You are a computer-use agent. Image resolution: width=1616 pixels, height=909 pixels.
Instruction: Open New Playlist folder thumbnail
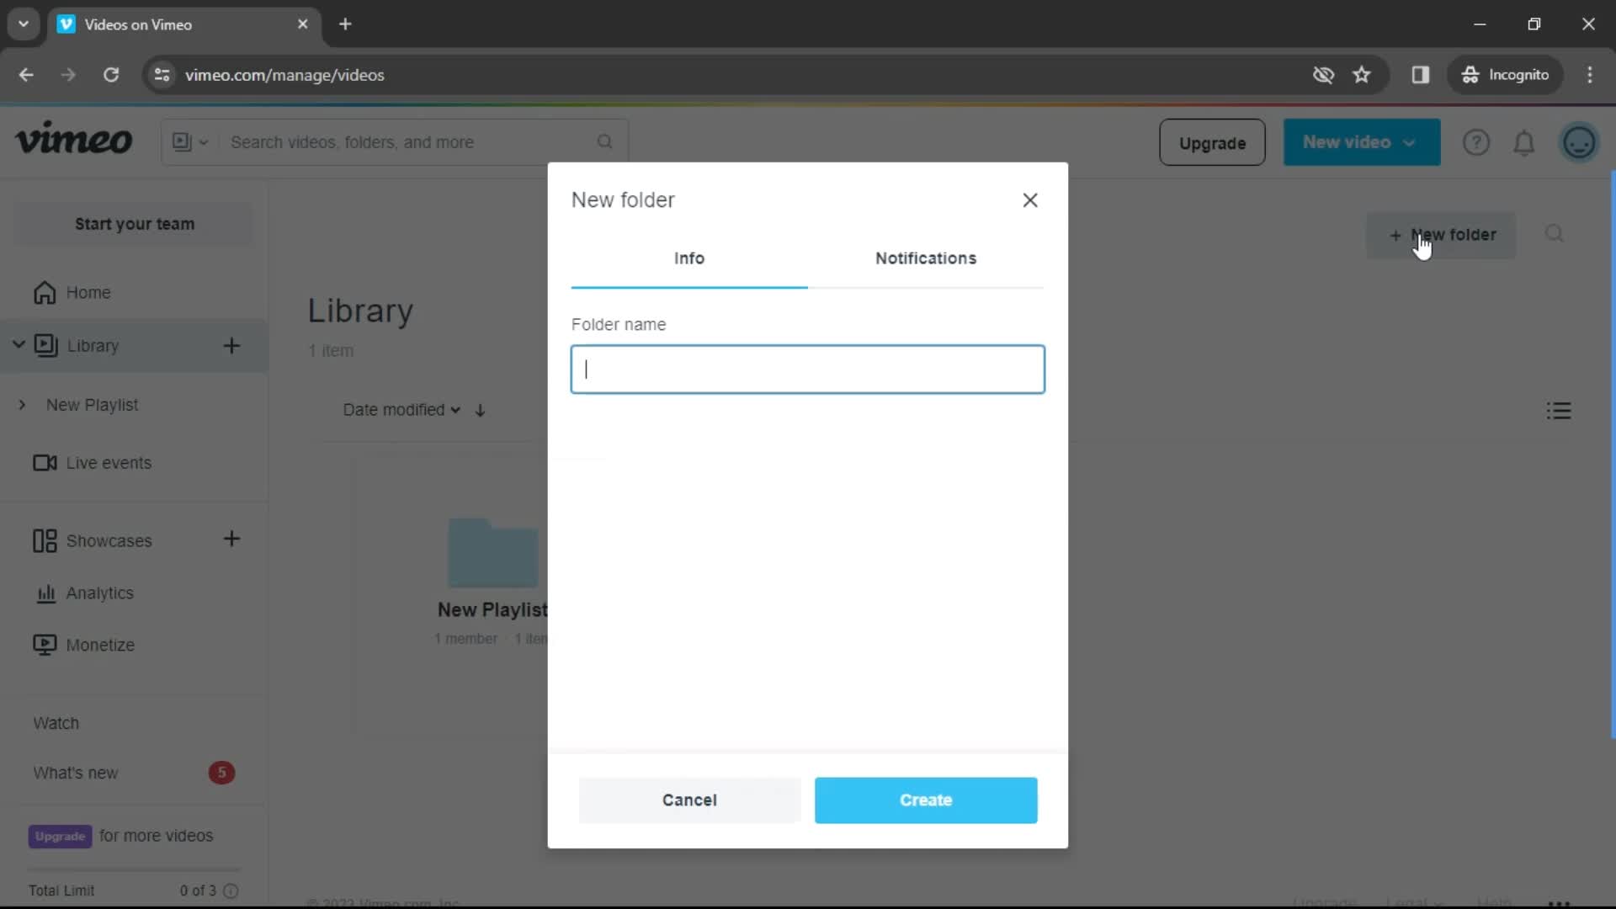coord(493,553)
